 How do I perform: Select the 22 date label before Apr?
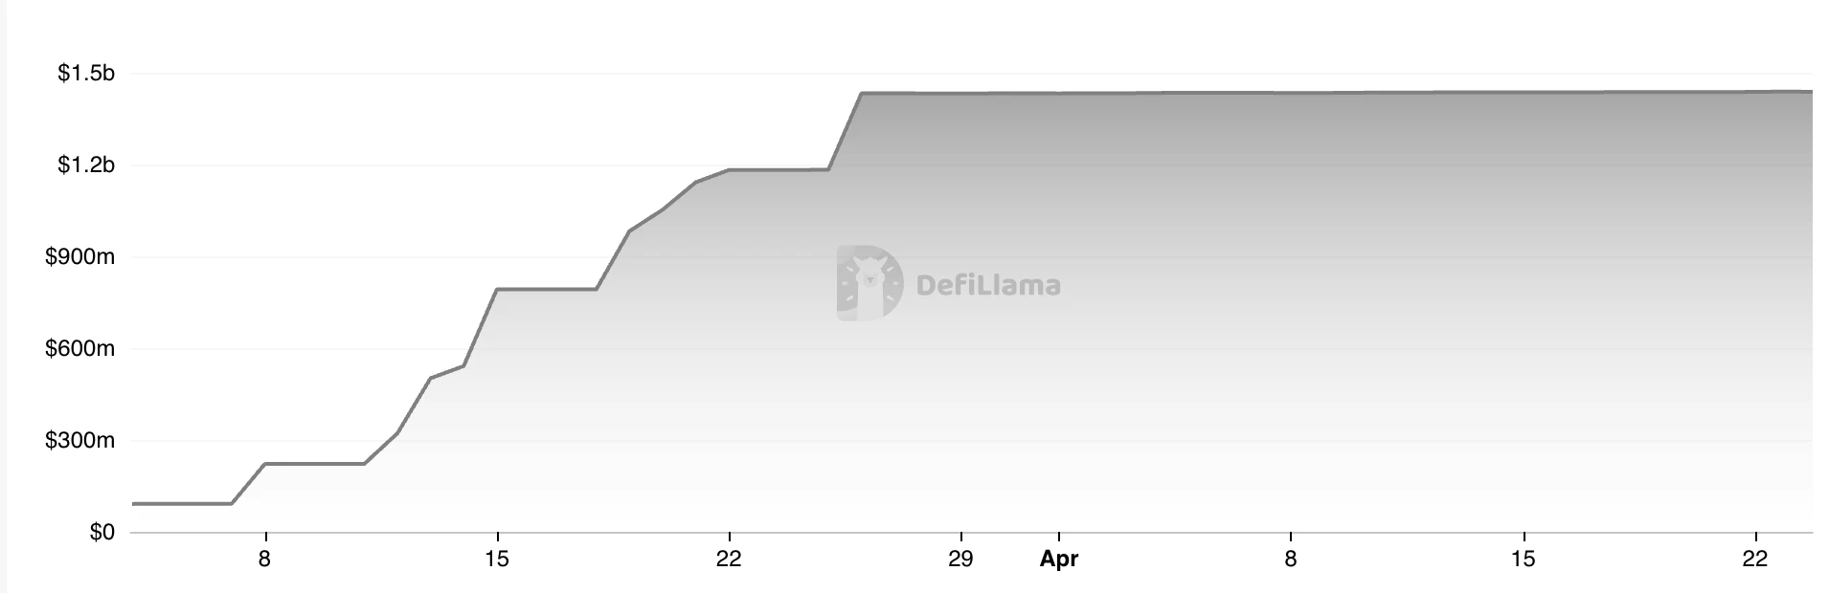729,560
